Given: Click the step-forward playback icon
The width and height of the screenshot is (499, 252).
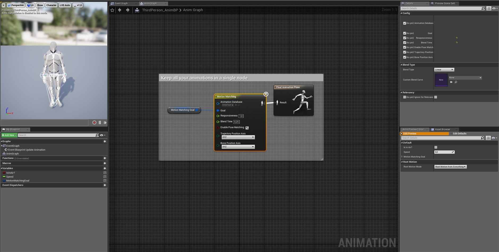Looking at the screenshot, I should [x=105, y=123].
